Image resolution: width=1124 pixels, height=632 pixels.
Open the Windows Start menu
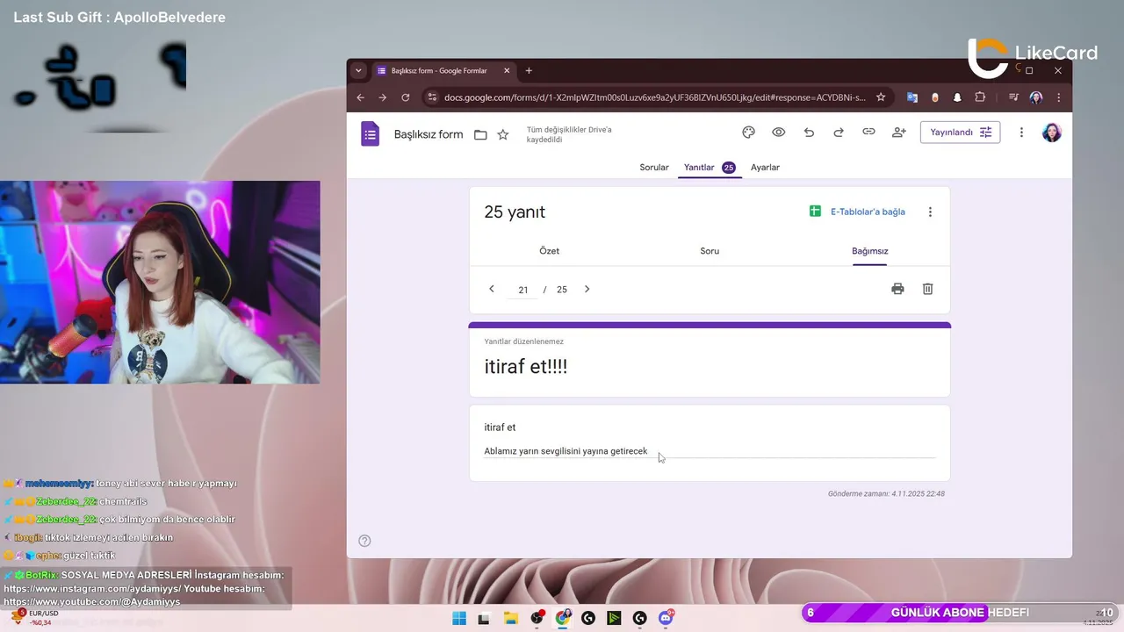click(458, 618)
